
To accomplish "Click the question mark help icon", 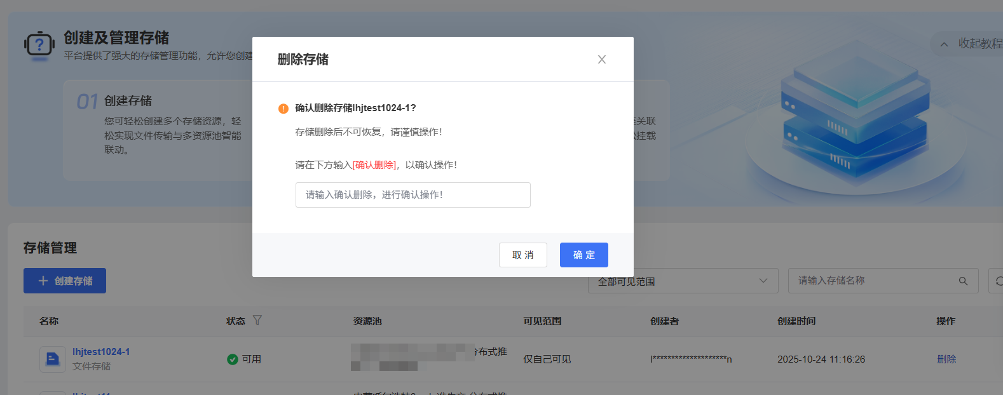I will click(39, 45).
